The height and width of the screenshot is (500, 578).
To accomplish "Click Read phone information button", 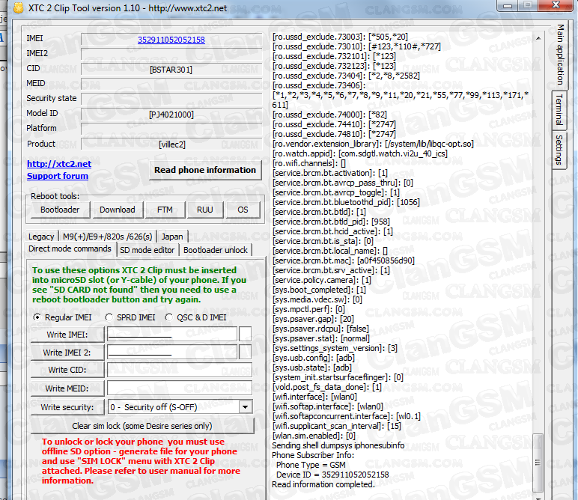I will pyautogui.click(x=205, y=170).
